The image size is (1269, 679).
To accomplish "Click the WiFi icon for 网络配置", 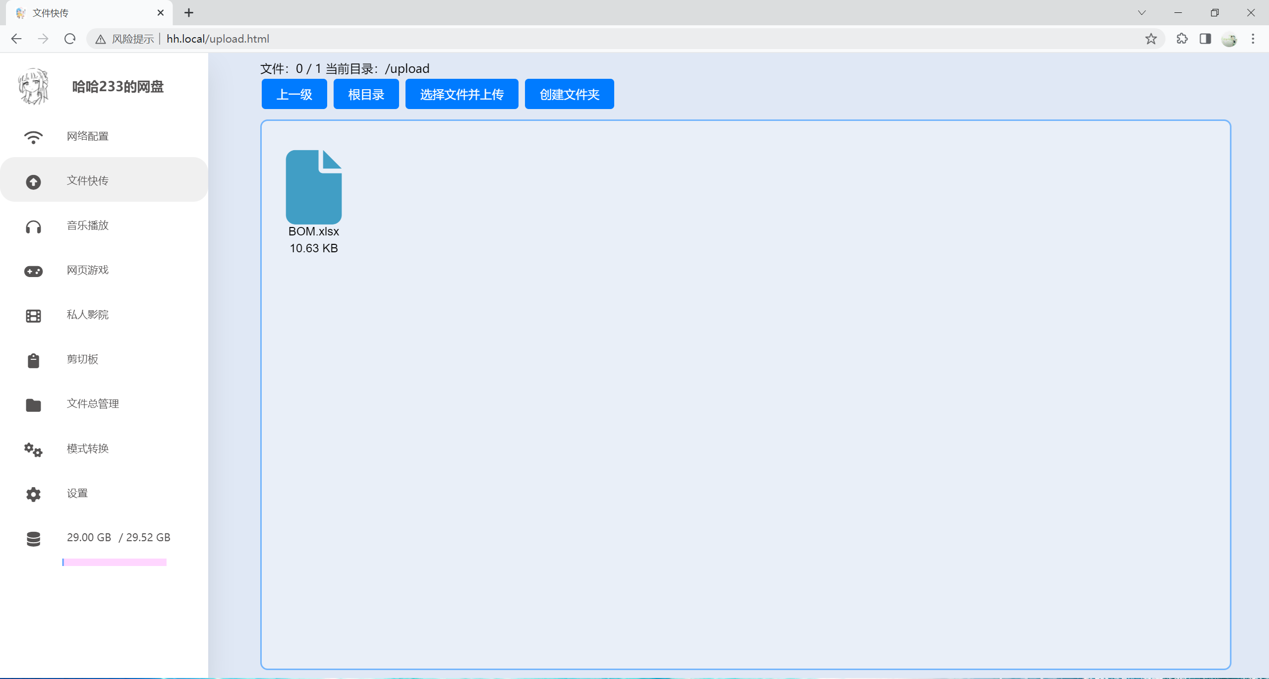I will tap(33, 137).
